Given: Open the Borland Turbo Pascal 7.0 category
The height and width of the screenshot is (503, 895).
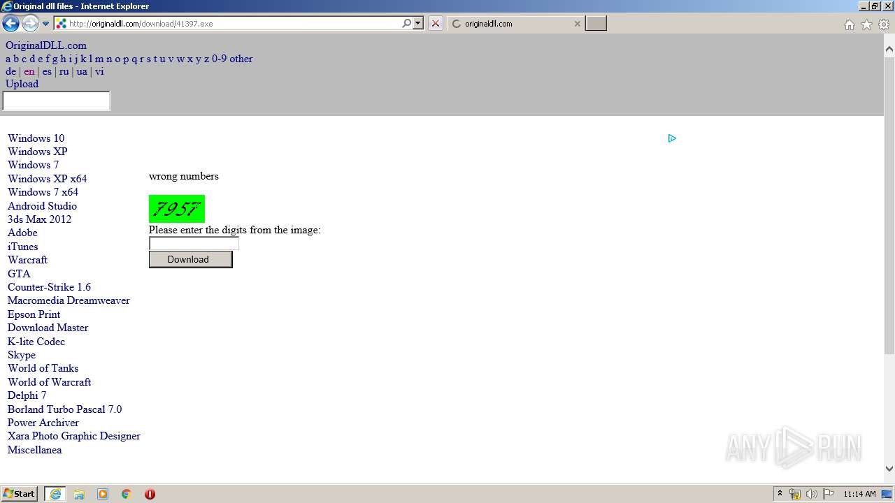Looking at the screenshot, I should (x=65, y=409).
